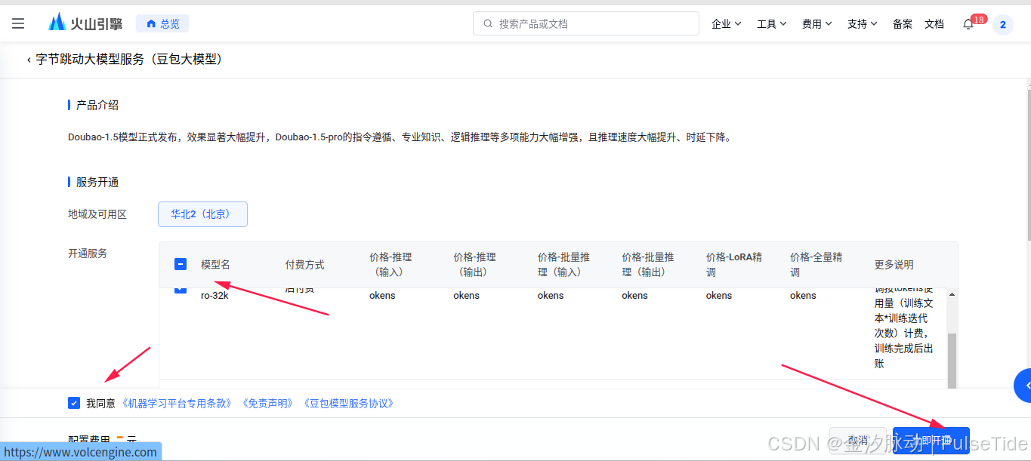
Task: Toggle the 我同意 agreement checkbox
Action: pyautogui.click(x=74, y=403)
